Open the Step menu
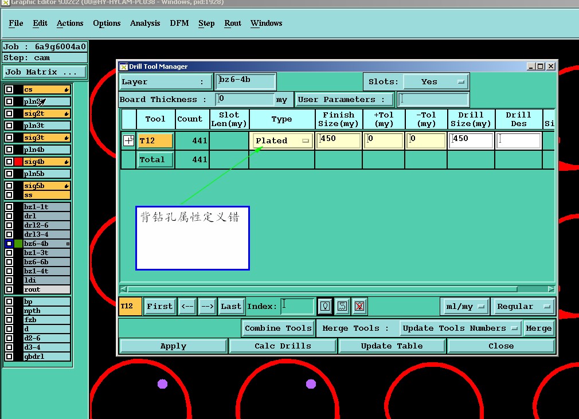Viewport: 579px width, 419px height. (206, 24)
